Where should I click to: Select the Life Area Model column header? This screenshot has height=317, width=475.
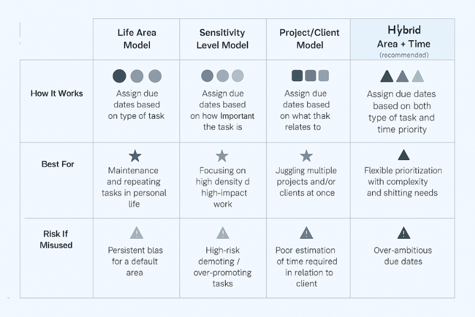pyautogui.click(x=136, y=39)
